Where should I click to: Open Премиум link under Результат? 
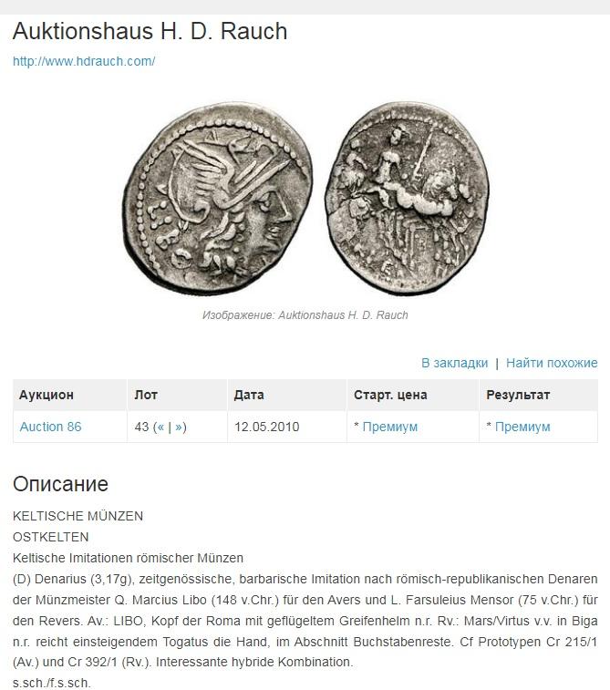pyautogui.click(x=522, y=427)
